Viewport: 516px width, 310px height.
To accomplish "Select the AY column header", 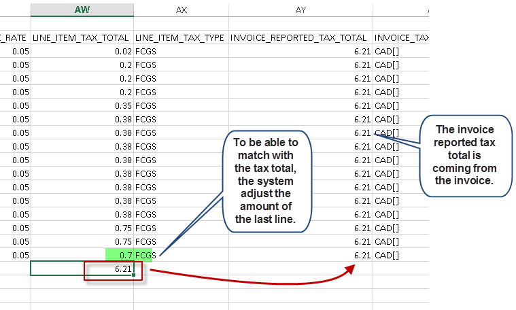I will point(300,10).
